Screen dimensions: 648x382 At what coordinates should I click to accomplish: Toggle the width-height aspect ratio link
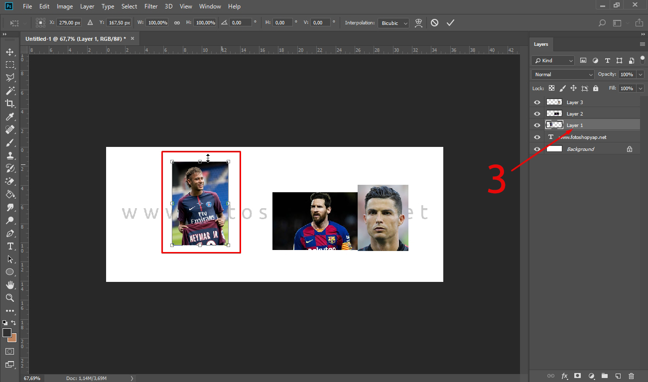pyautogui.click(x=177, y=23)
